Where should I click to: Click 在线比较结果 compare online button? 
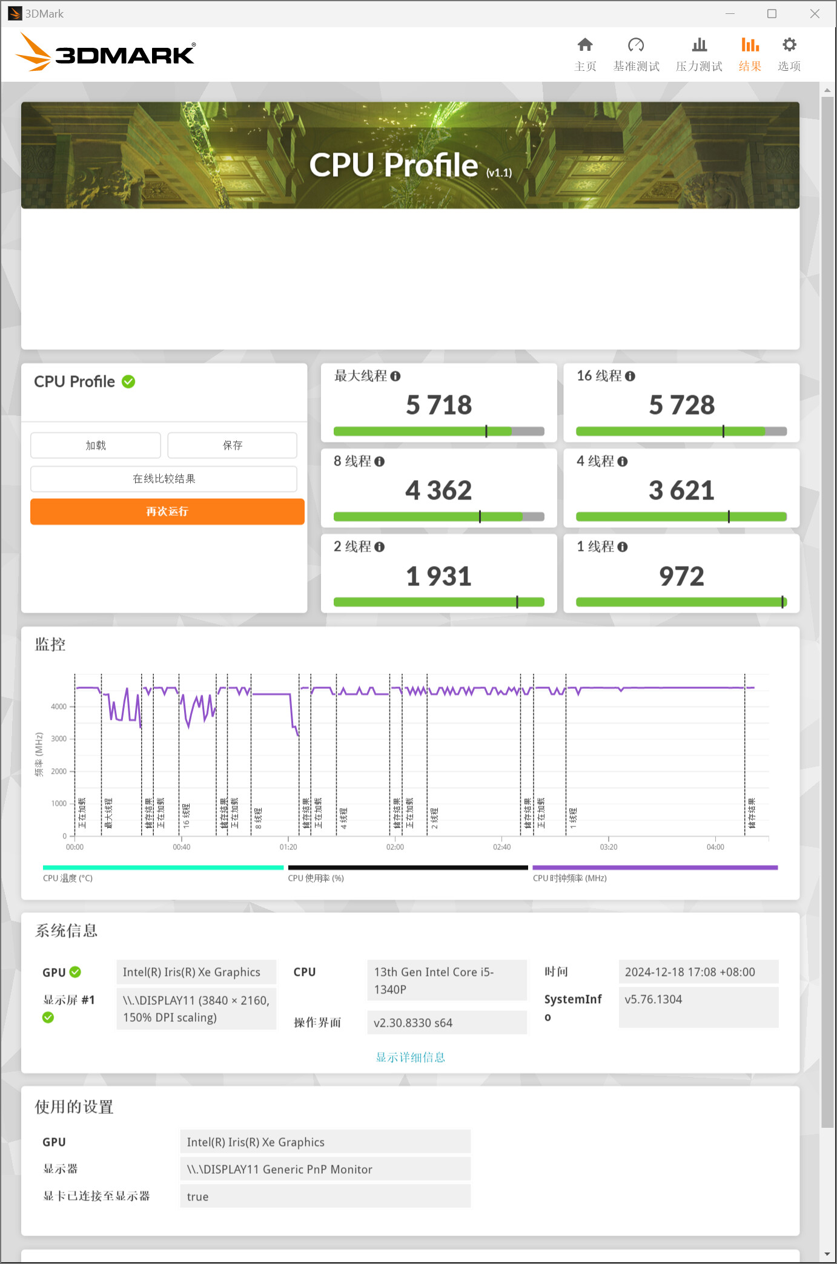[164, 479]
